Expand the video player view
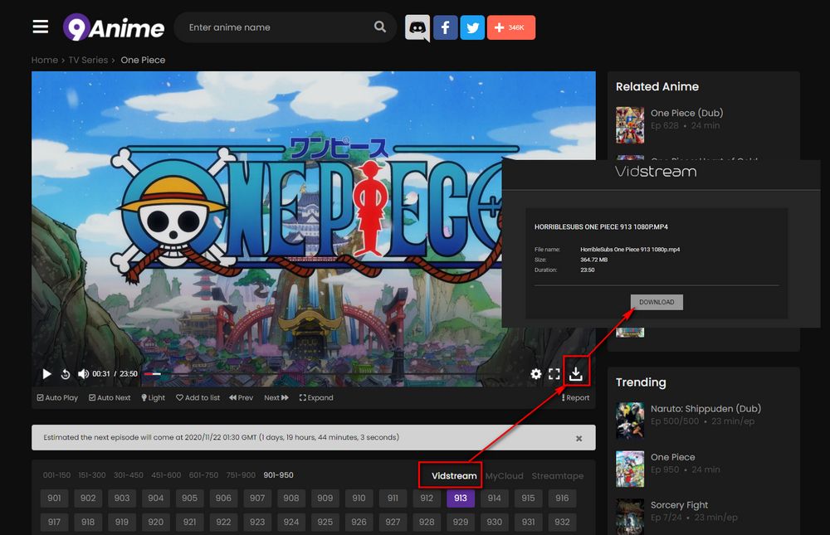The image size is (830, 535). 316,398
